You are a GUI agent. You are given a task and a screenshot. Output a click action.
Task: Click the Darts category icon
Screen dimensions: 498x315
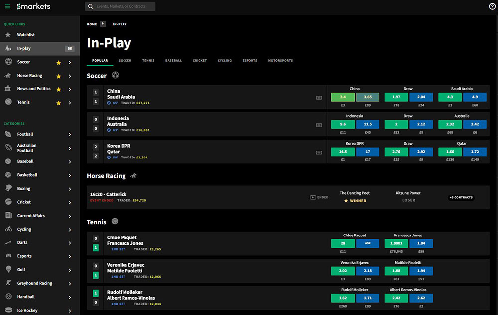(8, 242)
